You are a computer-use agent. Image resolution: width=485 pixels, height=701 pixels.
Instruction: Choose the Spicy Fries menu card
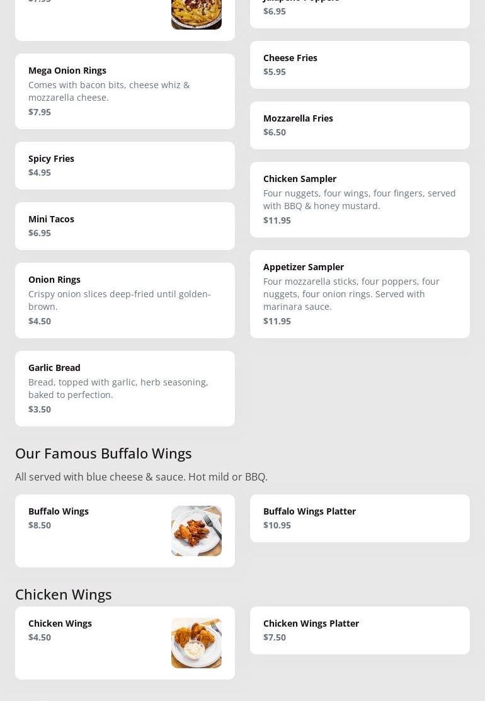tap(125, 166)
